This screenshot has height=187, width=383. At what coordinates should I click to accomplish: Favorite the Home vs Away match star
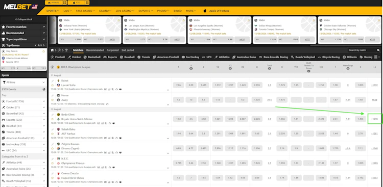52,100
